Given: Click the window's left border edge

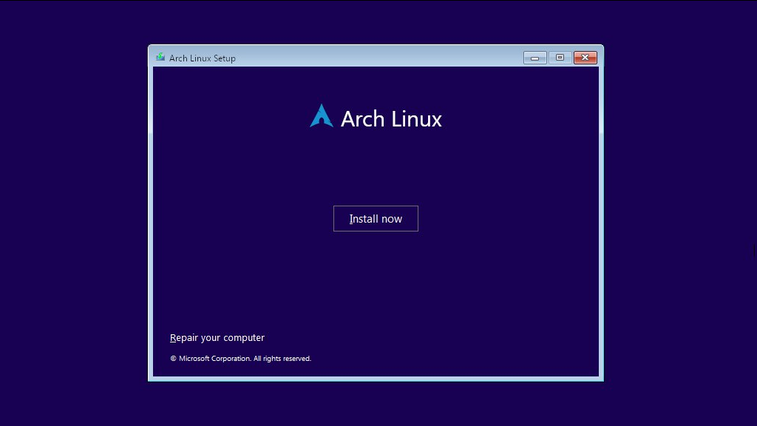Looking at the screenshot, I should pyautogui.click(x=150, y=222).
